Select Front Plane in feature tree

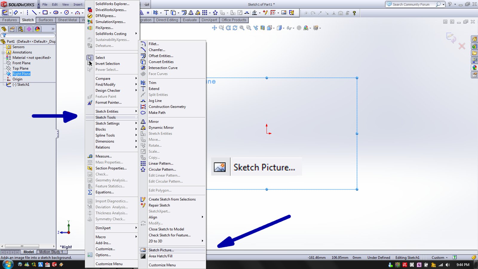pos(22,63)
